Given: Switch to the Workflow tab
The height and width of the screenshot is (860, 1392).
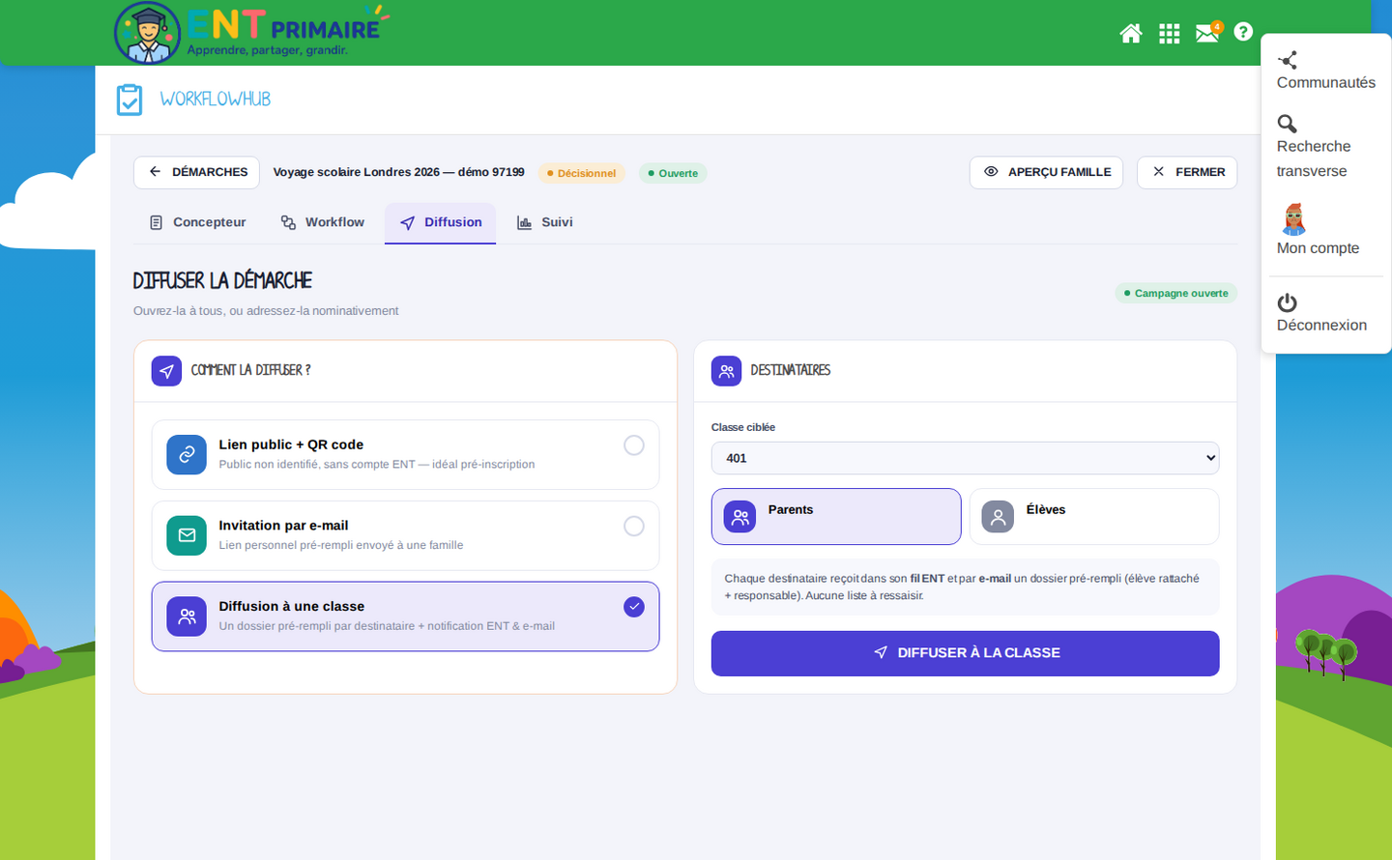Looking at the screenshot, I should tap(322, 222).
